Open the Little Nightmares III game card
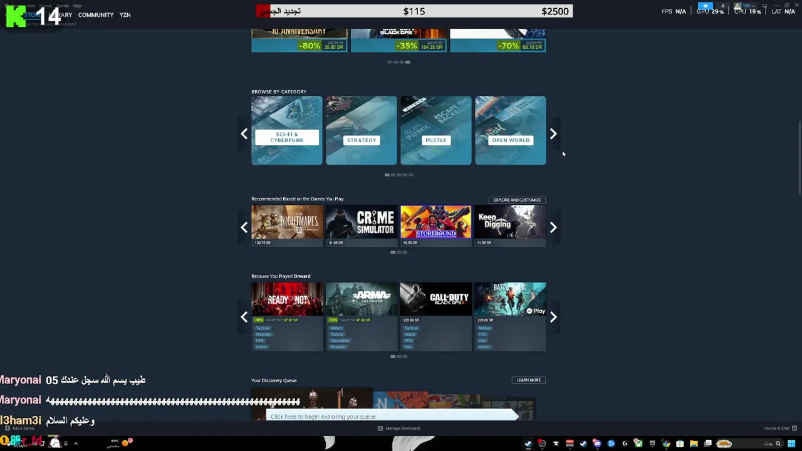The height and width of the screenshot is (451, 802). point(287,225)
